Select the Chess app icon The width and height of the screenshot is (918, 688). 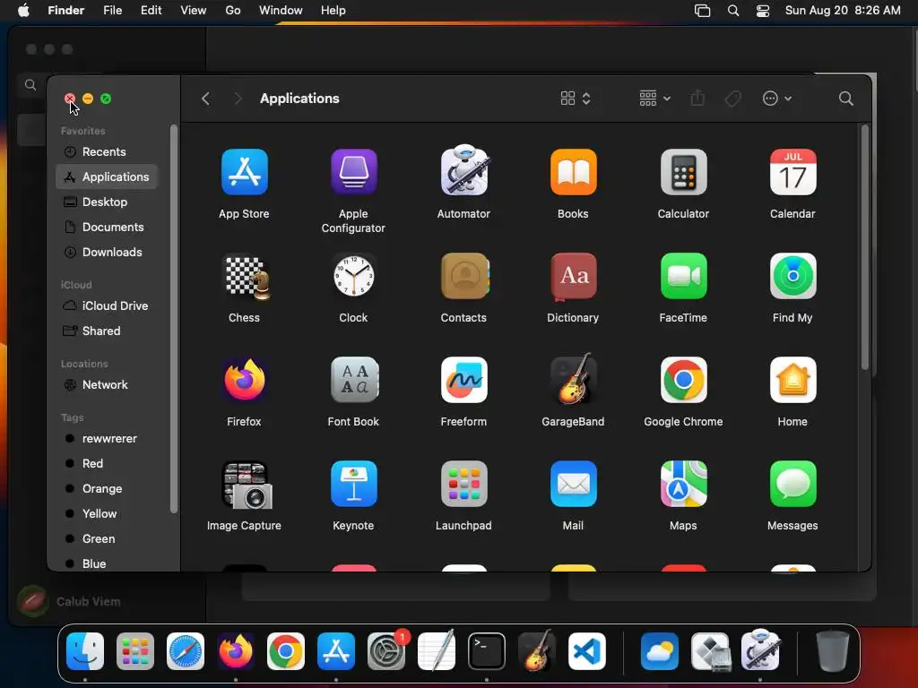(x=247, y=277)
